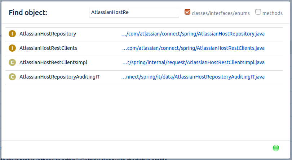Viewport: 292px width, 160px height.
Task: Click the classes/interfaces/enums label text
Action: point(221,13)
